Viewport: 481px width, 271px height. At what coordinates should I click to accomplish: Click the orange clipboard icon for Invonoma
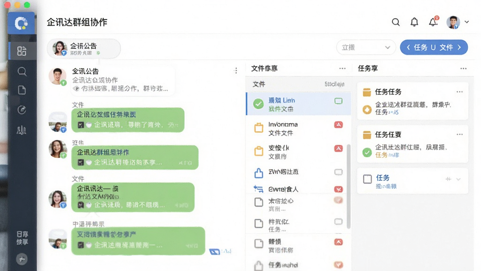click(x=259, y=128)
